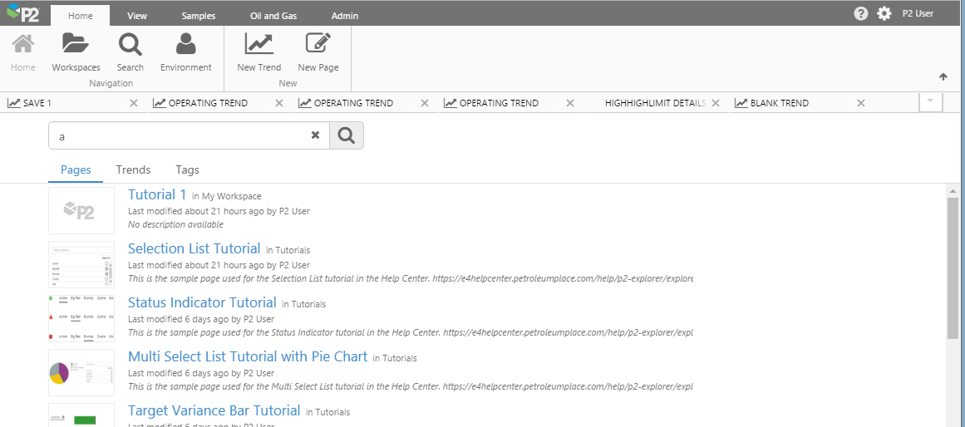The height and width of the screenshot is (427, 965).
Task: Click the Status Indicator Tutorial thumbnail
Action: coord(81,318)
